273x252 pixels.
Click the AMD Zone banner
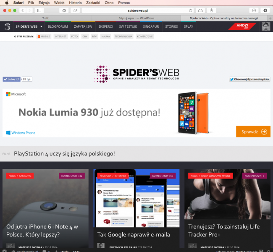pos(242,26)
